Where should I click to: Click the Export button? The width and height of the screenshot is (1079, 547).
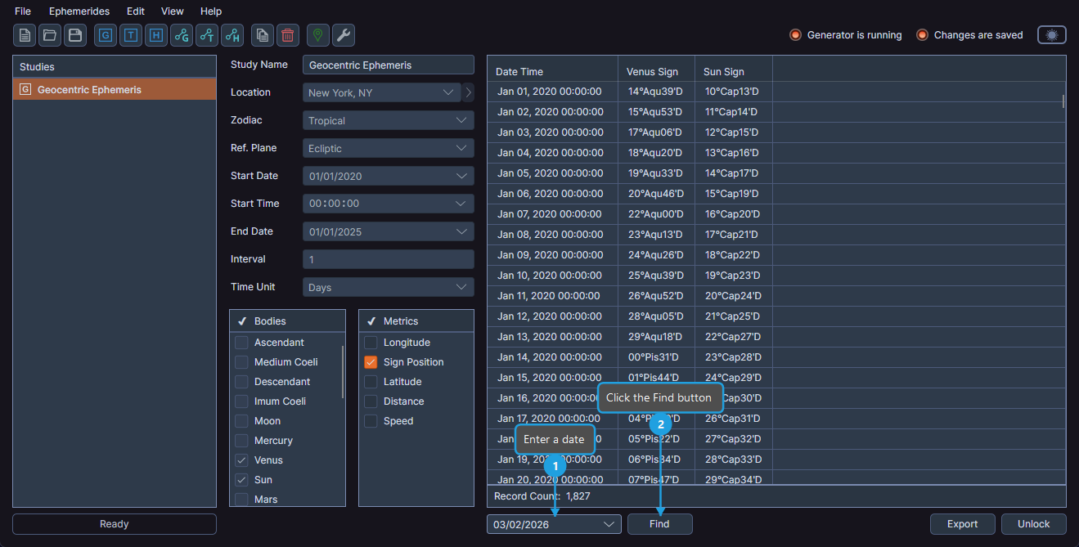962,524
